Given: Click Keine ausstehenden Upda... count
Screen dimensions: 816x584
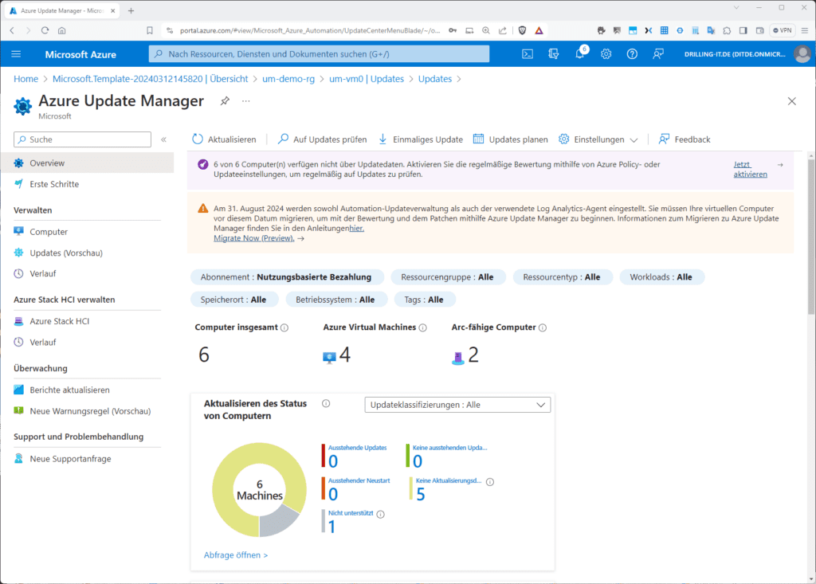Looking at the screenshot, I should [418, 461].
